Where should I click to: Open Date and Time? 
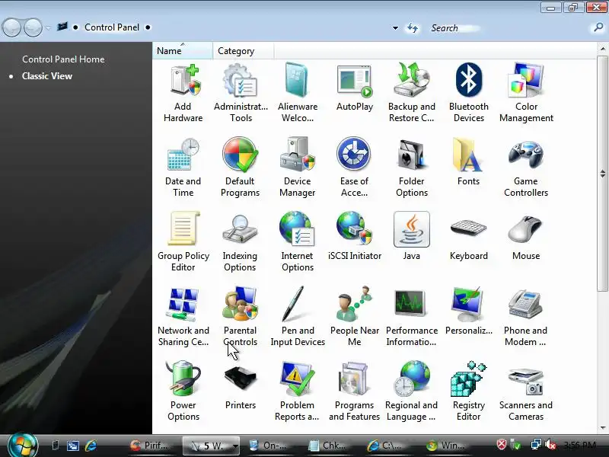(183, 168)
